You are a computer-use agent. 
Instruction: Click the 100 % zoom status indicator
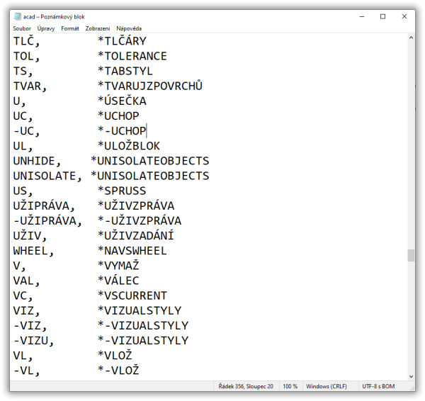click(290, 386)
